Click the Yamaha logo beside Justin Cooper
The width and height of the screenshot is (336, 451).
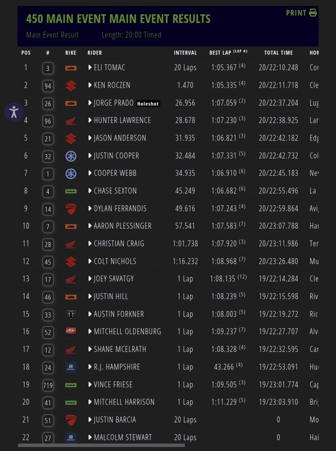71,156
